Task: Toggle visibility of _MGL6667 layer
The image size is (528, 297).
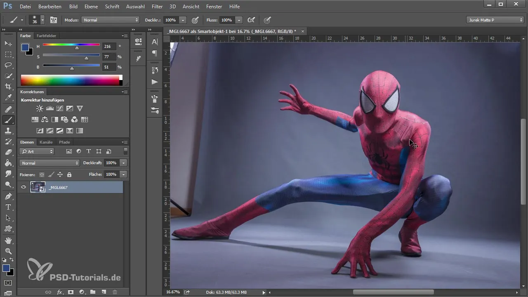Action: click(24, 187)
